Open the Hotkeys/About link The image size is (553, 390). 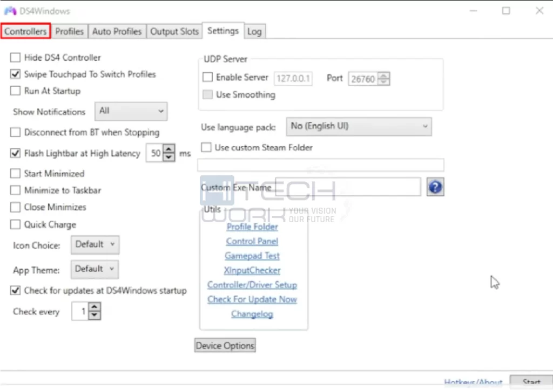click(473, 382)
